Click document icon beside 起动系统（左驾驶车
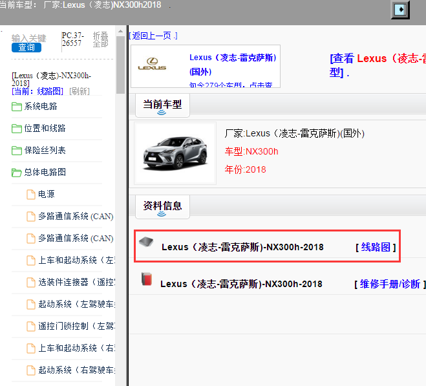Screen dimensions: 426x386 [x=31, y=305]
